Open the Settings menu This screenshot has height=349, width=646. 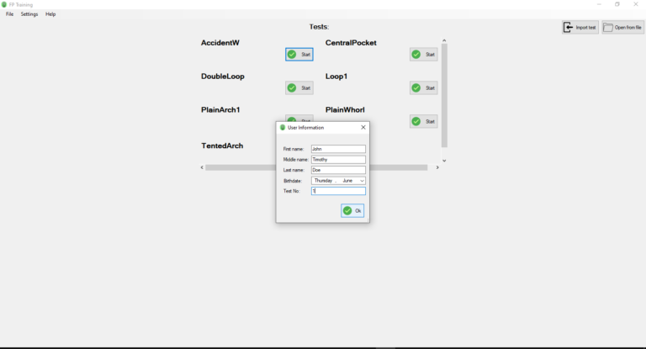pos(29,14)
